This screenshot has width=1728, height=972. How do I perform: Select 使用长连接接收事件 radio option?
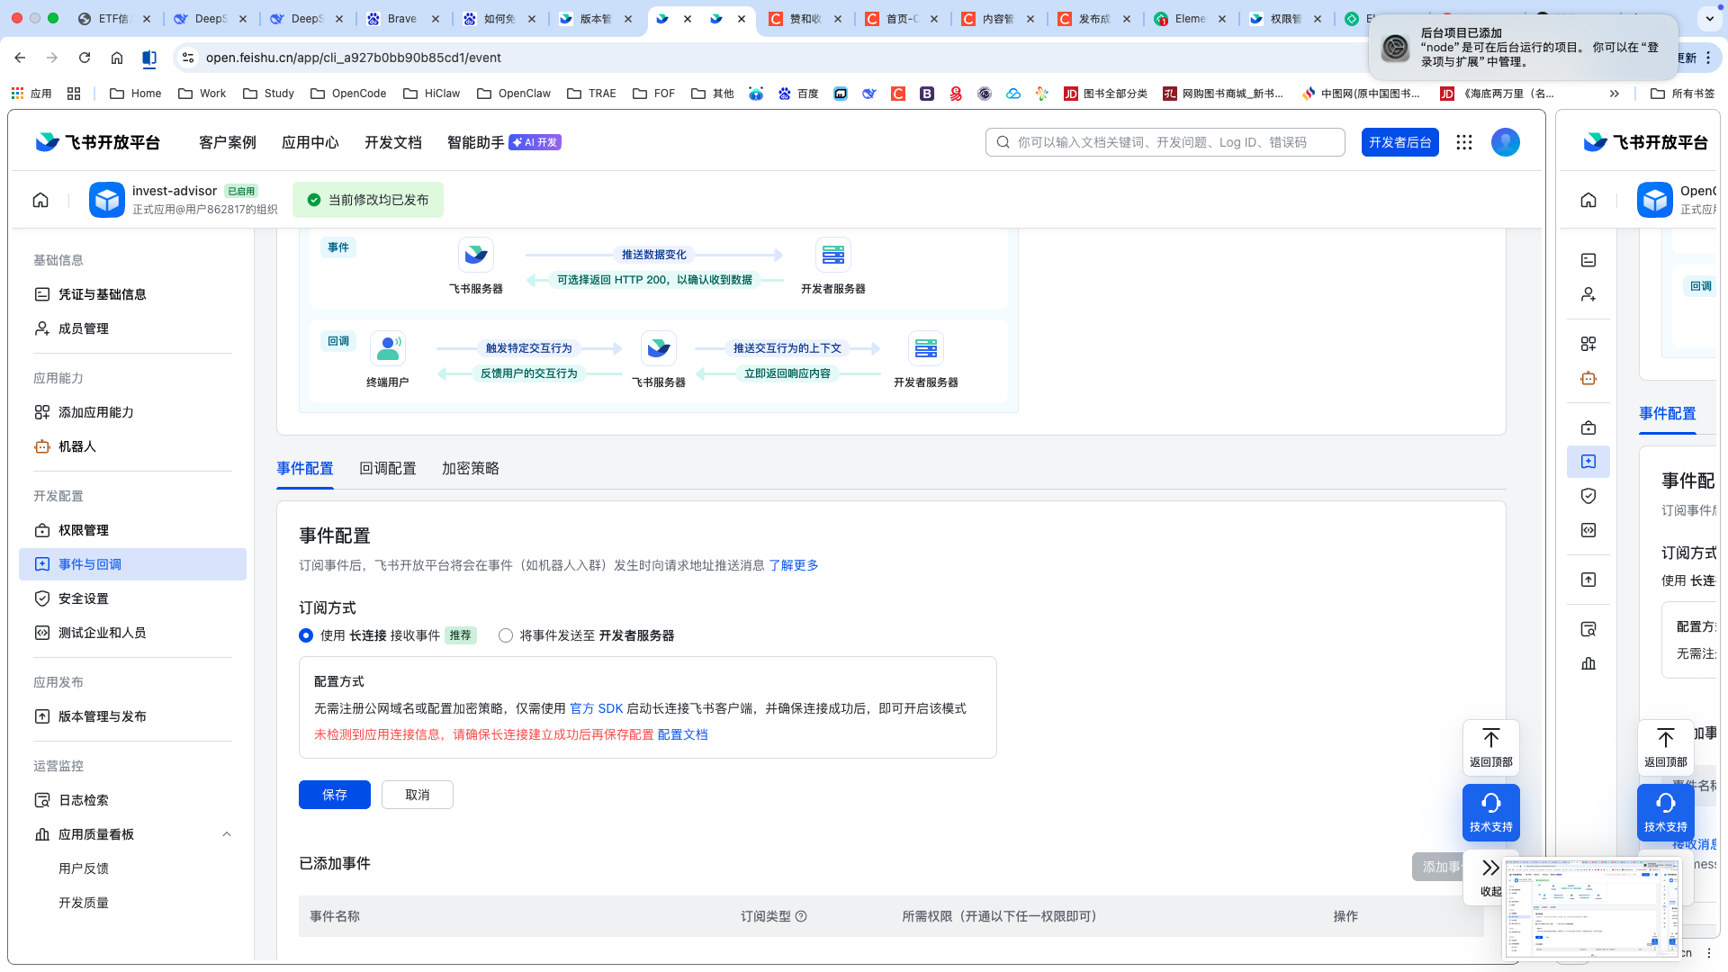coord(306,635)
